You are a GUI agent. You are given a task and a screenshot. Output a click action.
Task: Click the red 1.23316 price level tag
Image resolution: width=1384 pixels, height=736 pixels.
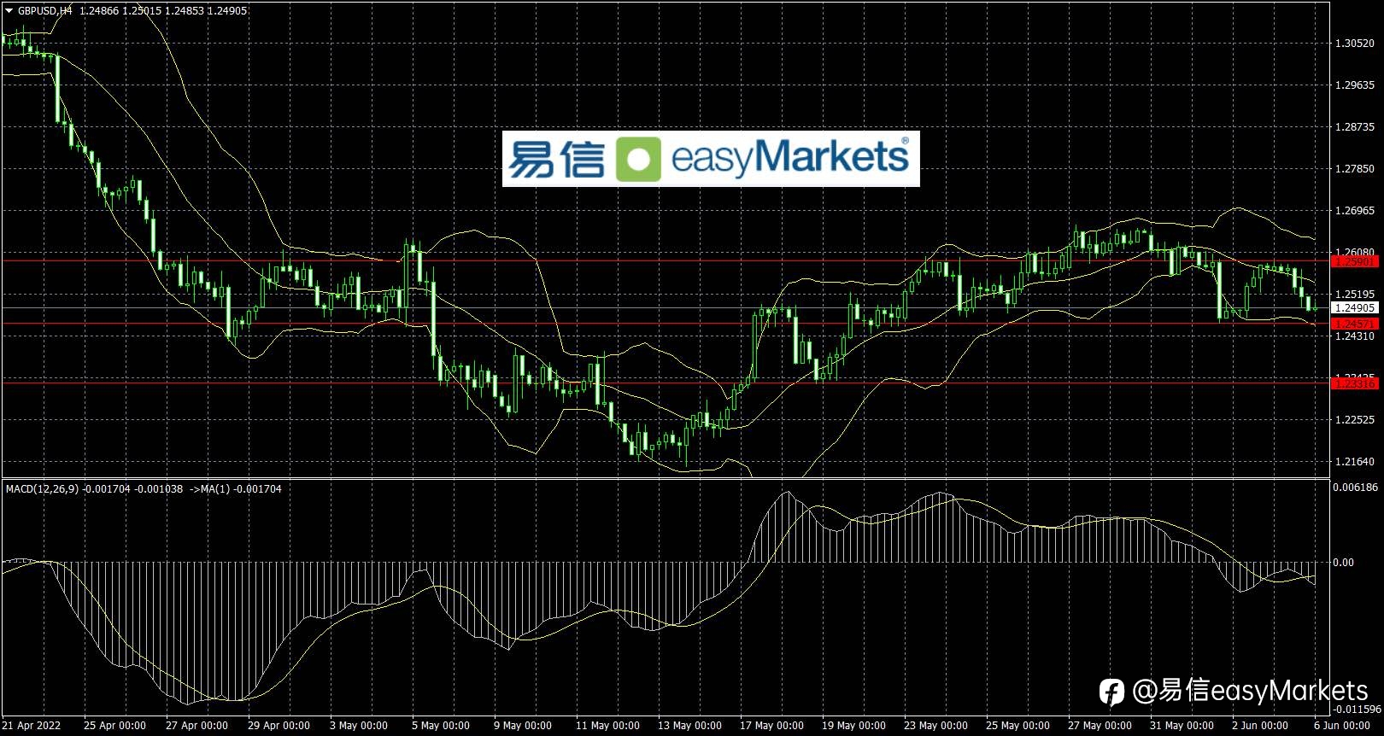1355,384
